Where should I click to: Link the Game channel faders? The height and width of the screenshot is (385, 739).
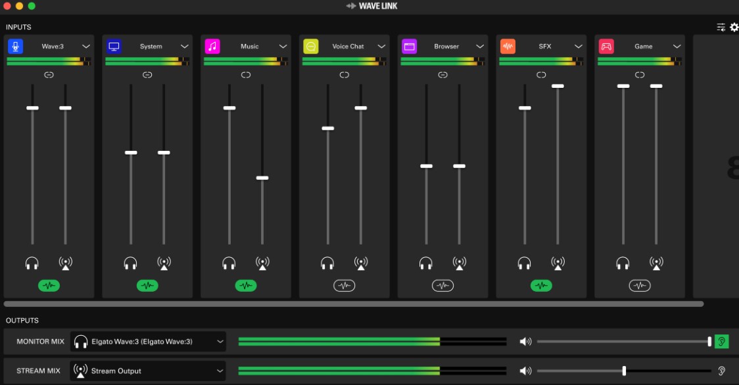[640, 75]
